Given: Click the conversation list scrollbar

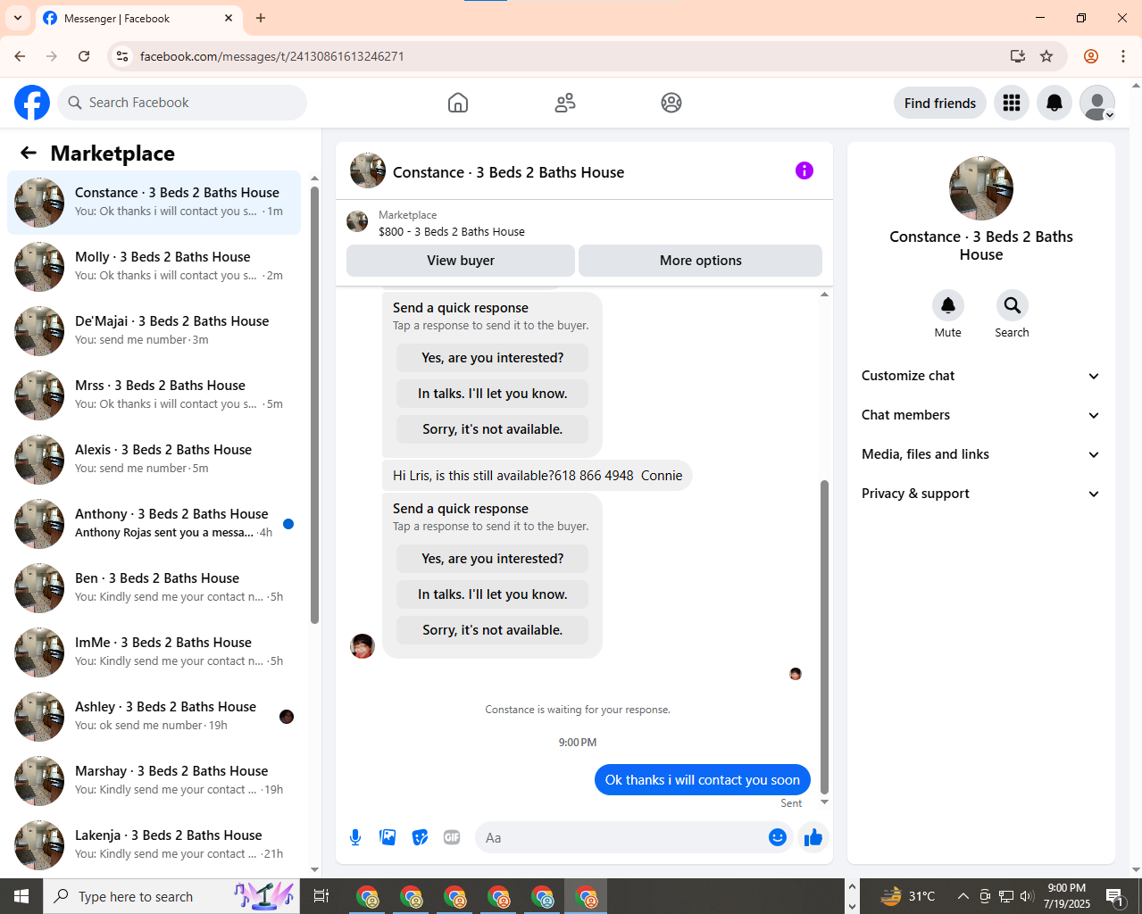Looking at the screenshot, I should click(314, 404).
